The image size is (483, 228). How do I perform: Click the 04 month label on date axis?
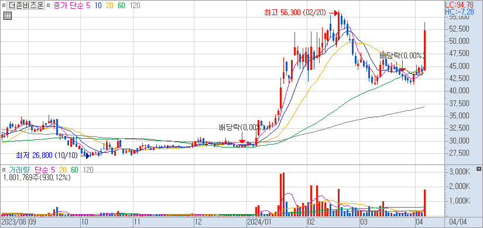419,221
